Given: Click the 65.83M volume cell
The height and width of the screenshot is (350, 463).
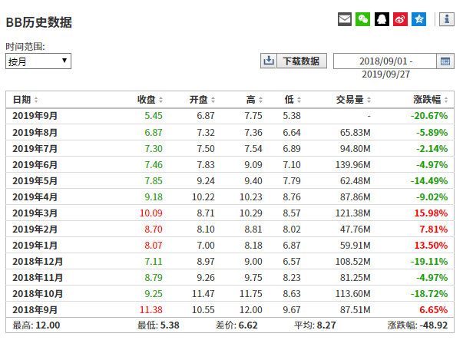Looking at the screenshot, I should [356, 133].
